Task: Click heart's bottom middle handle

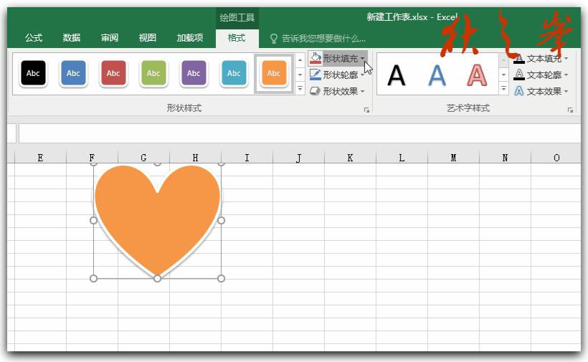Action: click(x=158, y=278)
